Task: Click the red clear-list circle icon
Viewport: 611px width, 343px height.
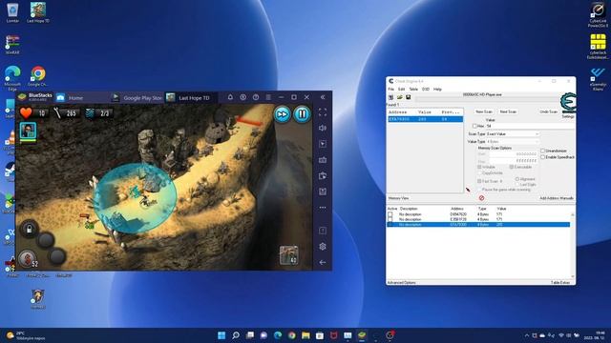Action: point(481,198)
